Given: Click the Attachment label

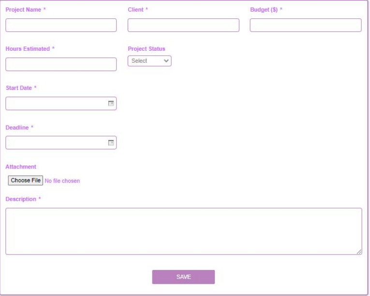Looking at the screenshot, I should click(x=21, y=167).
